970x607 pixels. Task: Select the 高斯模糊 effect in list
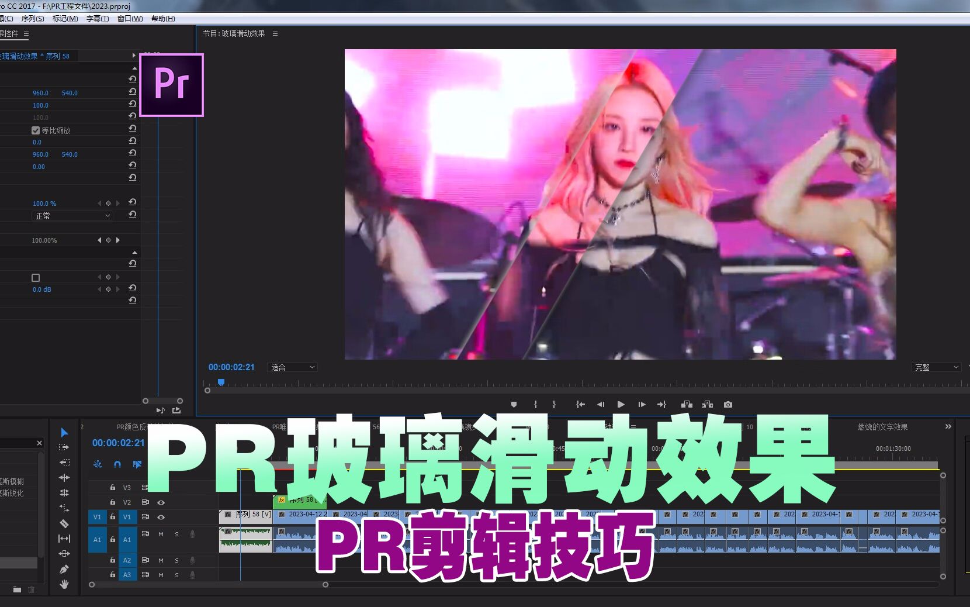point(12,481)
